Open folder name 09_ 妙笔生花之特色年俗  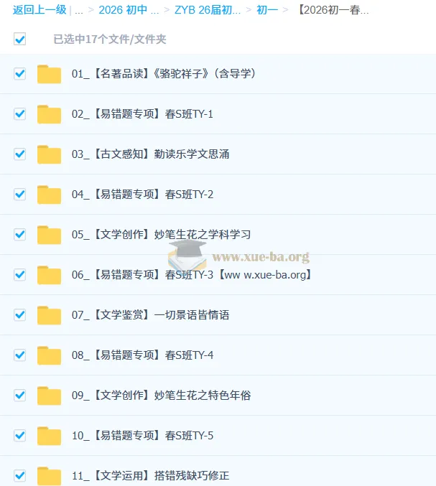coord(161,395)
